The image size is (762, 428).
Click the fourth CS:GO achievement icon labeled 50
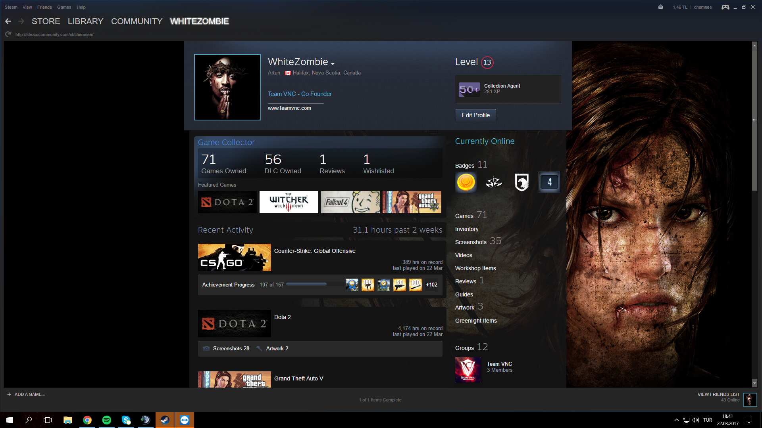[x=400, y=285]
